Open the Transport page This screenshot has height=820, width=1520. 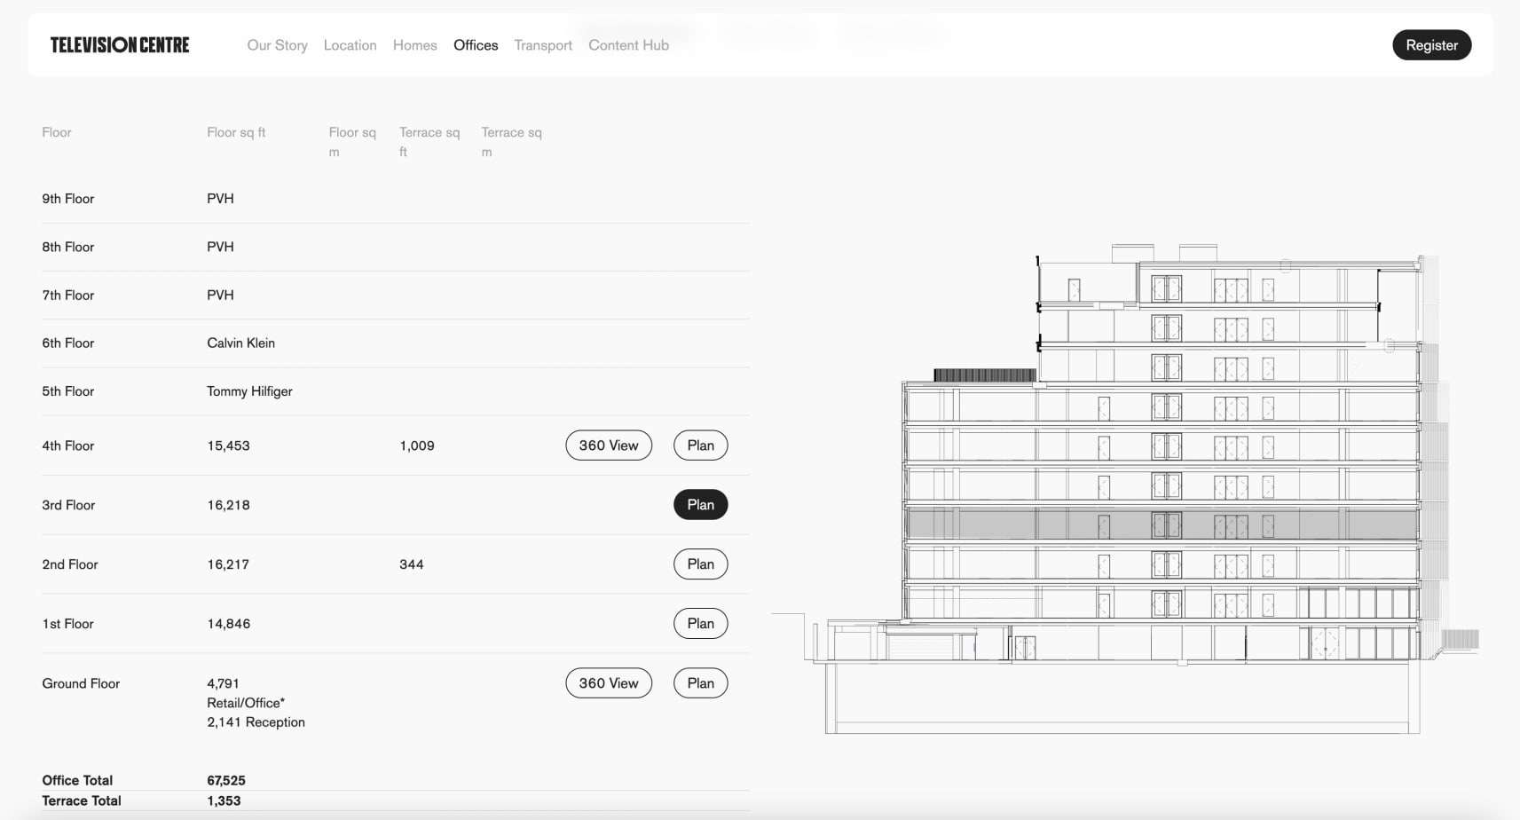543,45
